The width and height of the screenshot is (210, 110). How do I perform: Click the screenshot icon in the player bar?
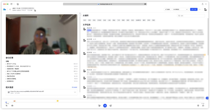[x=198, y=106]
